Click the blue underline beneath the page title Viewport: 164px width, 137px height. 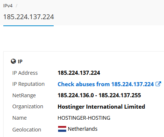coord(28,26)
